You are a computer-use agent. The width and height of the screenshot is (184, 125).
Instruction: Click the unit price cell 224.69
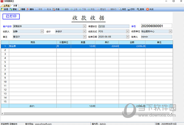point(107,46)
